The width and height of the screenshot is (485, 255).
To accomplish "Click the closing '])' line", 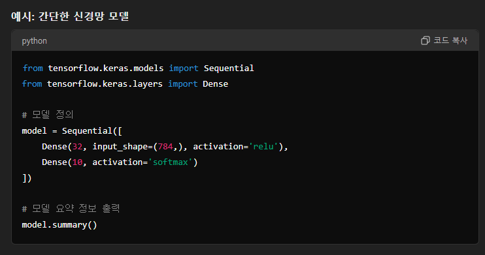I will [27, 178].
